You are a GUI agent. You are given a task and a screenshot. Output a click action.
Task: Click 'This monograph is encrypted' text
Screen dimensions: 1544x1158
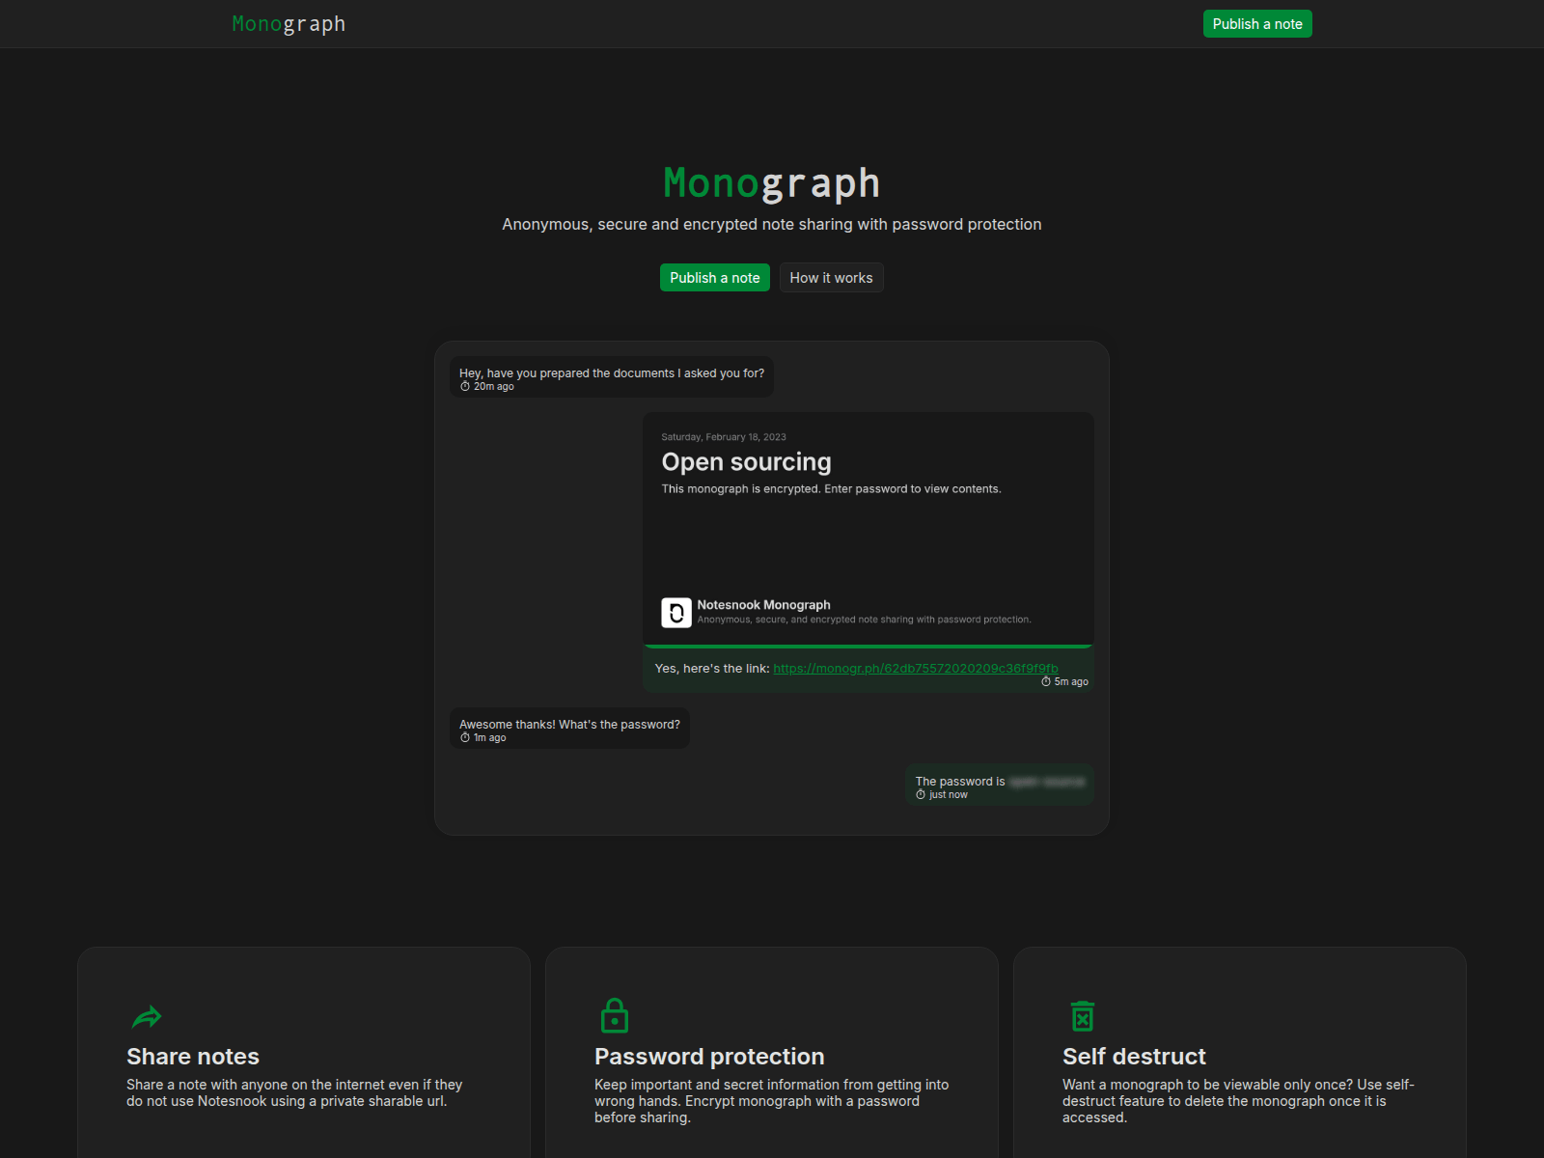click(x=831, y=489)
